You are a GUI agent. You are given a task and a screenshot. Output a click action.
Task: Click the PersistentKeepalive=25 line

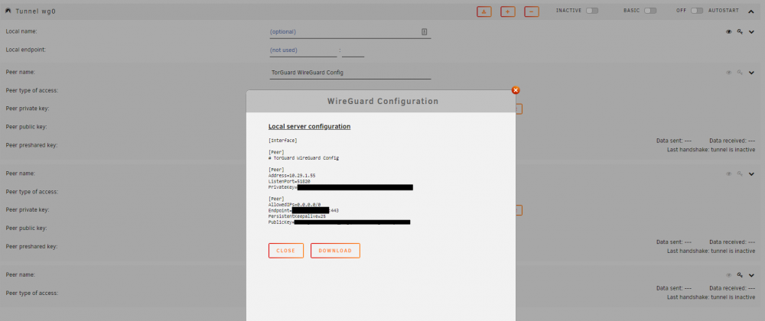click(297, 216)
